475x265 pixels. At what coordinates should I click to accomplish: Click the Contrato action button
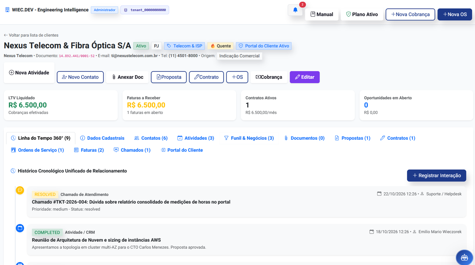click(206, 77)
